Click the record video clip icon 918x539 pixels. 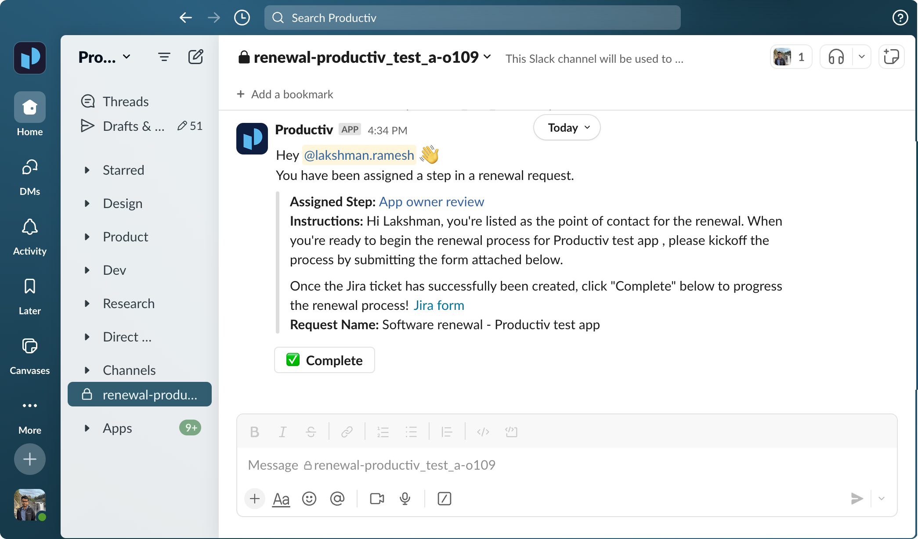(x=377, y=499)
